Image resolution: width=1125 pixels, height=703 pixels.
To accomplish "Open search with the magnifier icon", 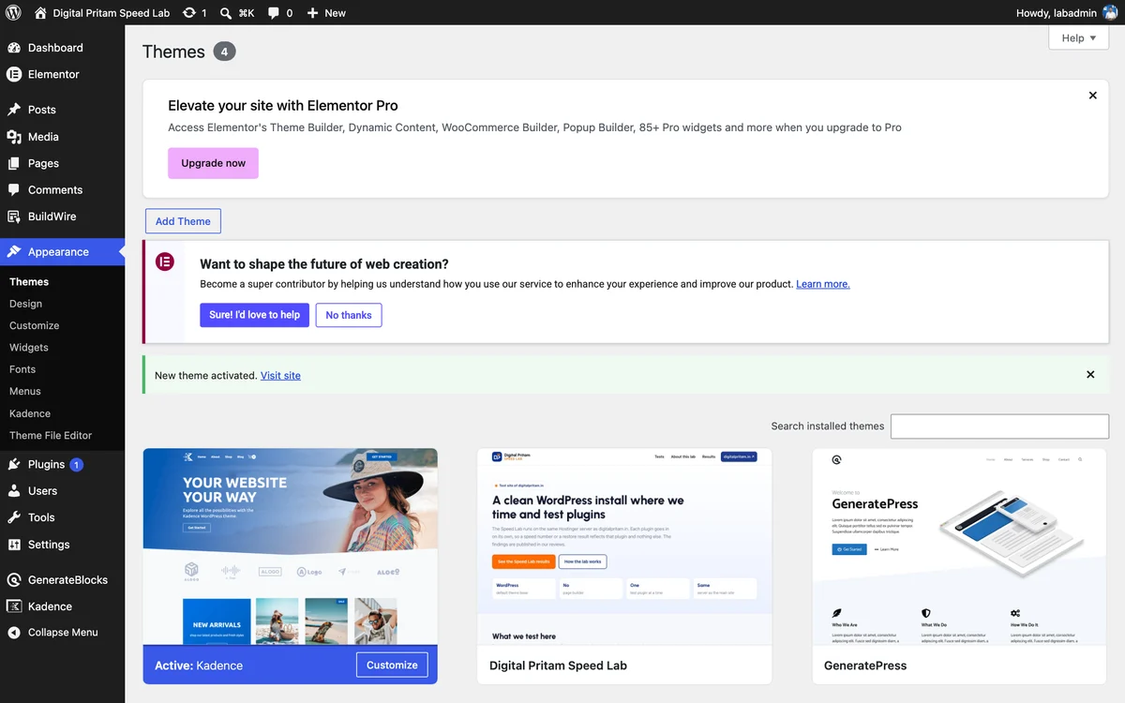I will pyautogui.click(x=226, y=13).
